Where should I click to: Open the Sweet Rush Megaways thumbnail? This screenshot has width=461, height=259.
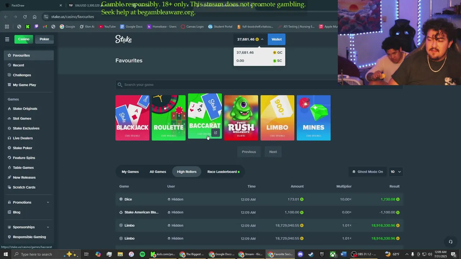(x=241, y=118)
